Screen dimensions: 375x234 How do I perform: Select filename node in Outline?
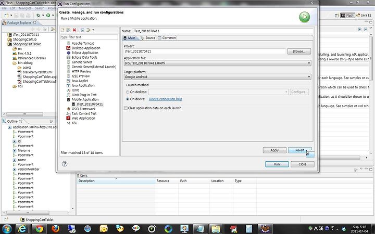point(24,151)
